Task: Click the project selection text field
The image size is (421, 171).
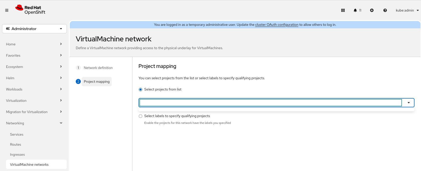Action: click(270, 103)
